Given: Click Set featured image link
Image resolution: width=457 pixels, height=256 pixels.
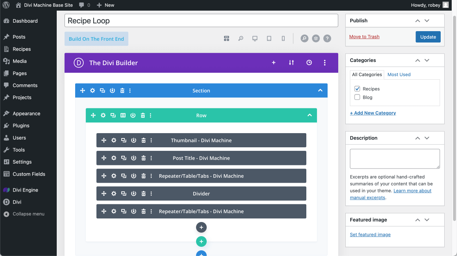Looking at the screenshot, I should pyautogui.click(x=370, y=234).
